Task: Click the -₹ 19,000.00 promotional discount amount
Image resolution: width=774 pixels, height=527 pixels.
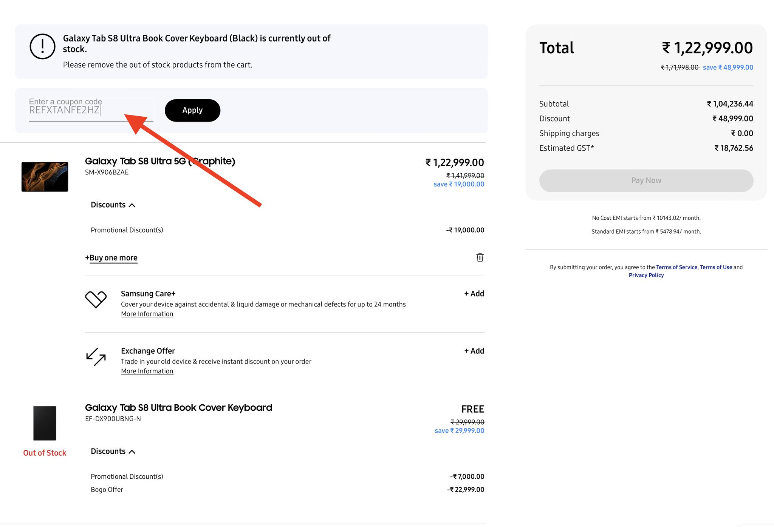Action: click(x=465, y=230)
